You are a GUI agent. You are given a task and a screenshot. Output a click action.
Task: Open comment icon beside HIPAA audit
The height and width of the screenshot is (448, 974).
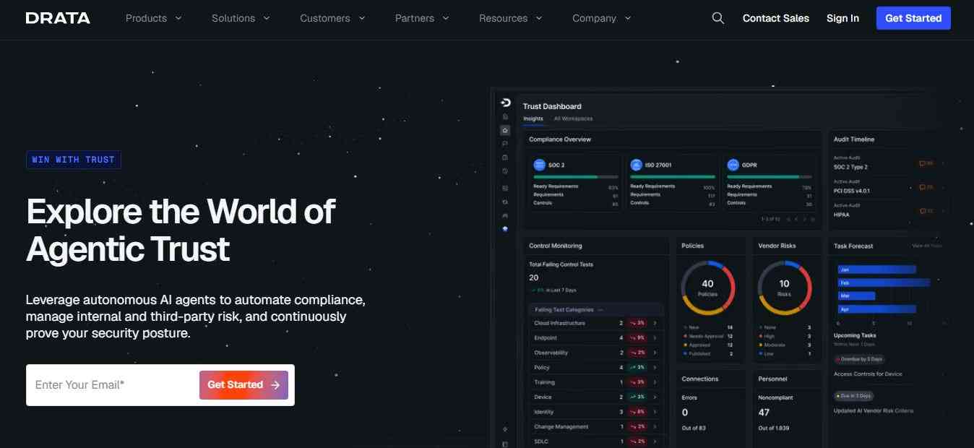point(926,211)
